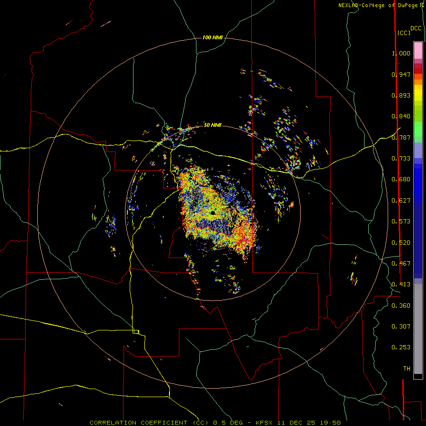Pick the lavender band of the color scale
The height and width of the screenshot is (426, 426).
(418, 150)
